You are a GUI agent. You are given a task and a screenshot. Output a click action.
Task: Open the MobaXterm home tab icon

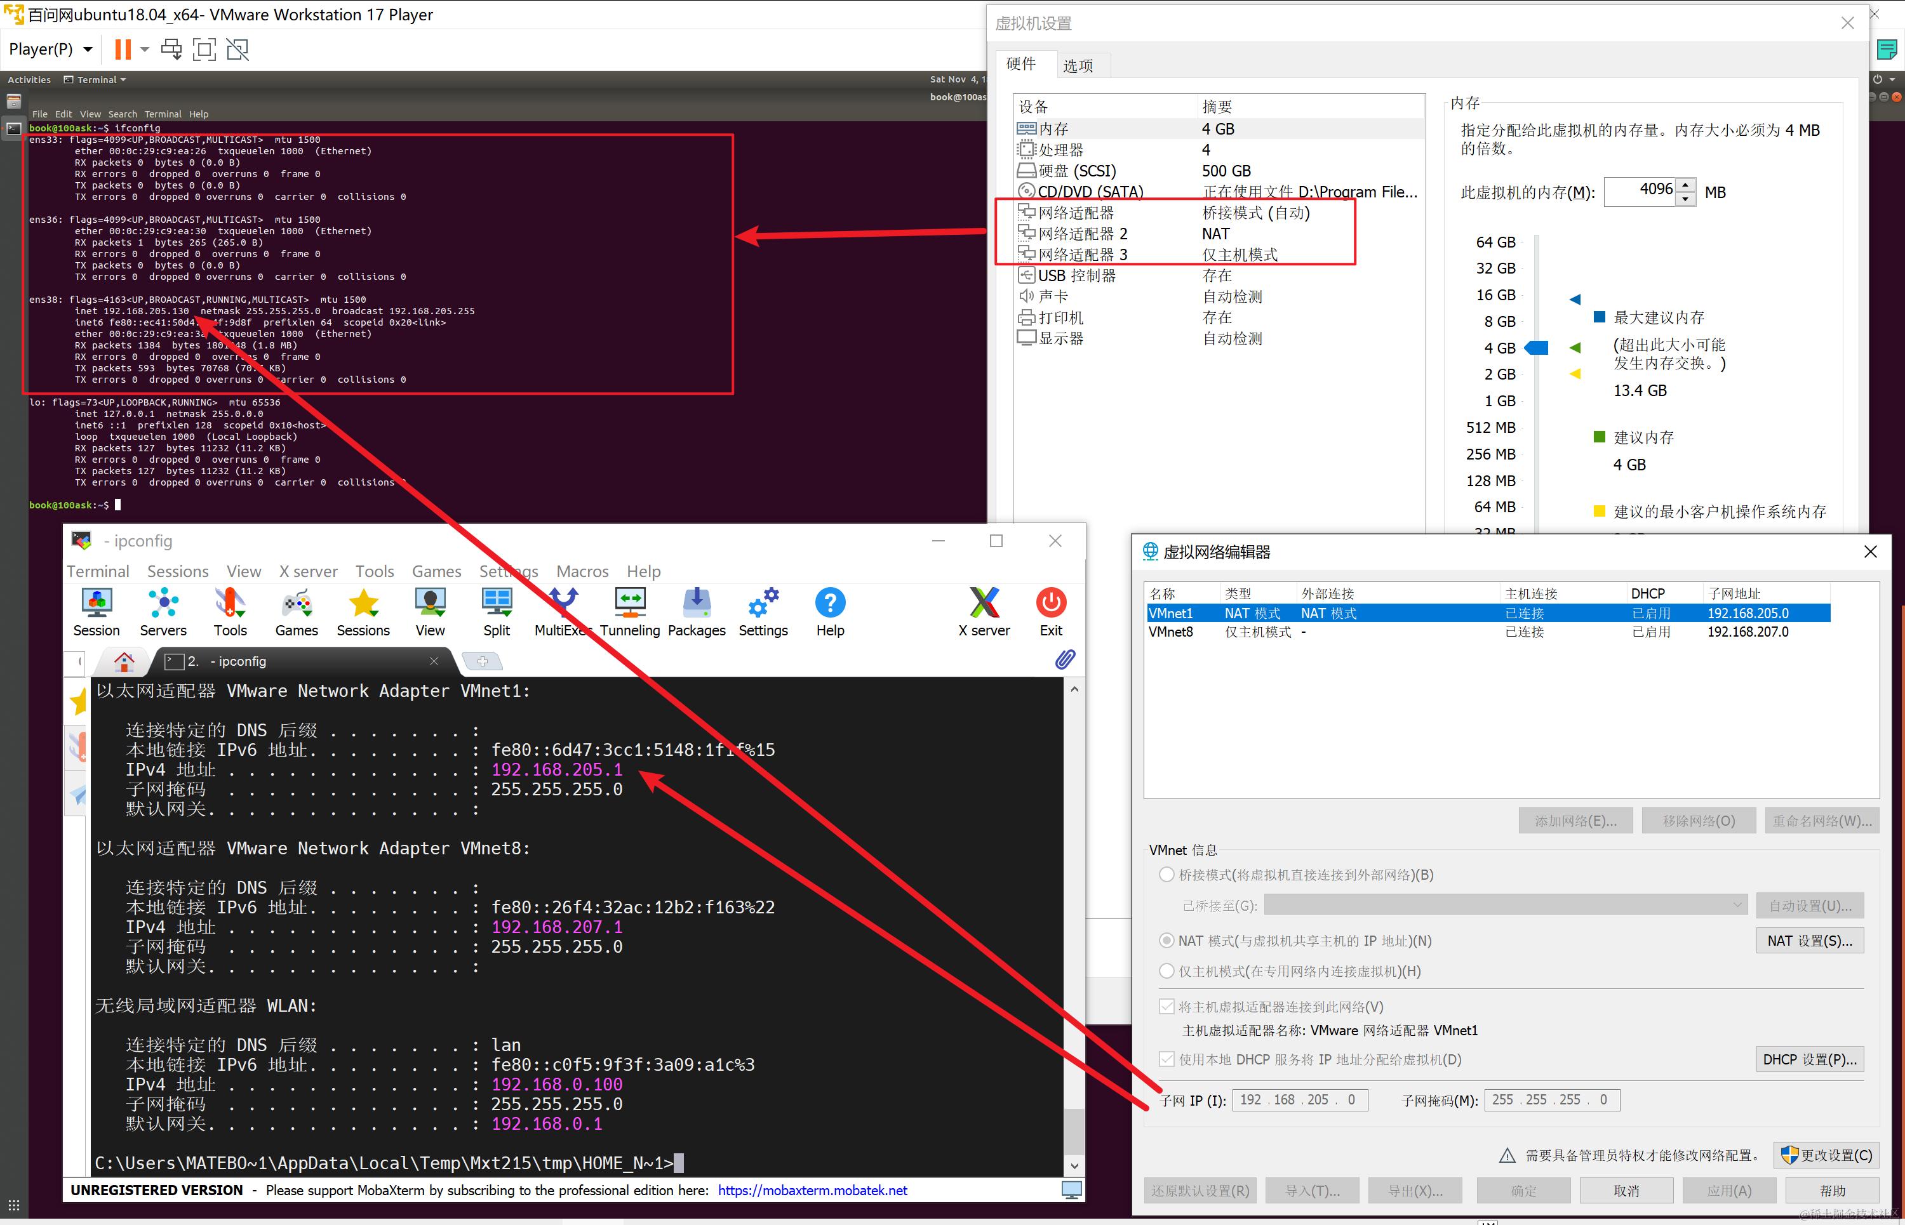(123, 661)
